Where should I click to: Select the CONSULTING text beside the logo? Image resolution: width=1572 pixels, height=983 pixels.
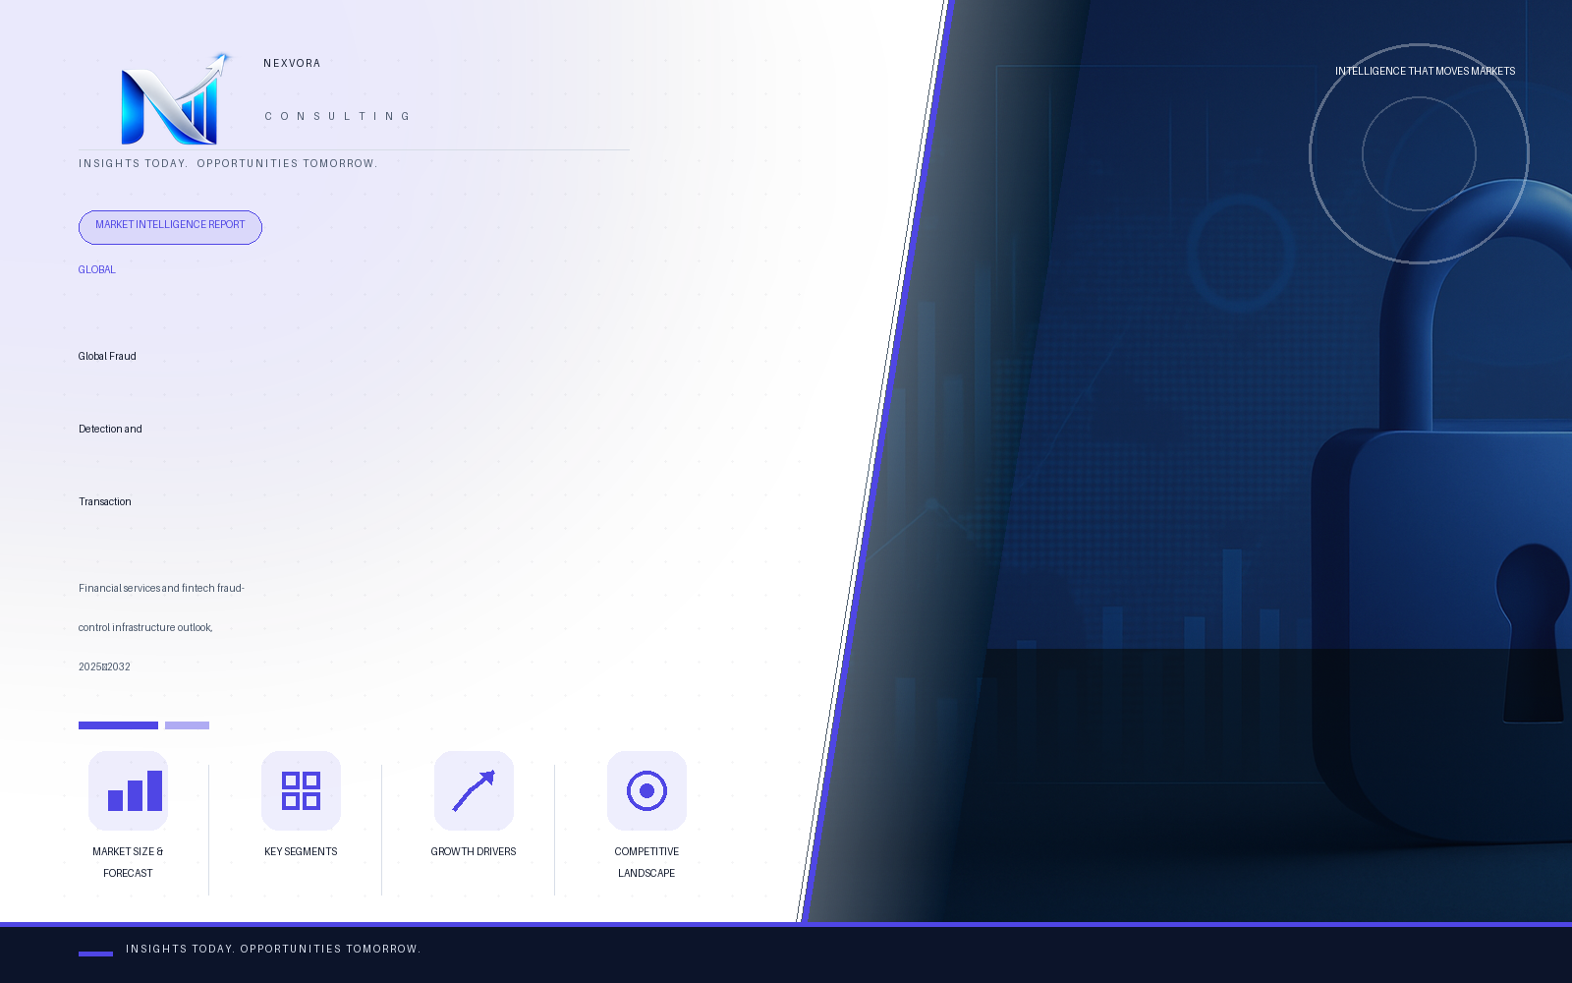(x=337, y=116)
